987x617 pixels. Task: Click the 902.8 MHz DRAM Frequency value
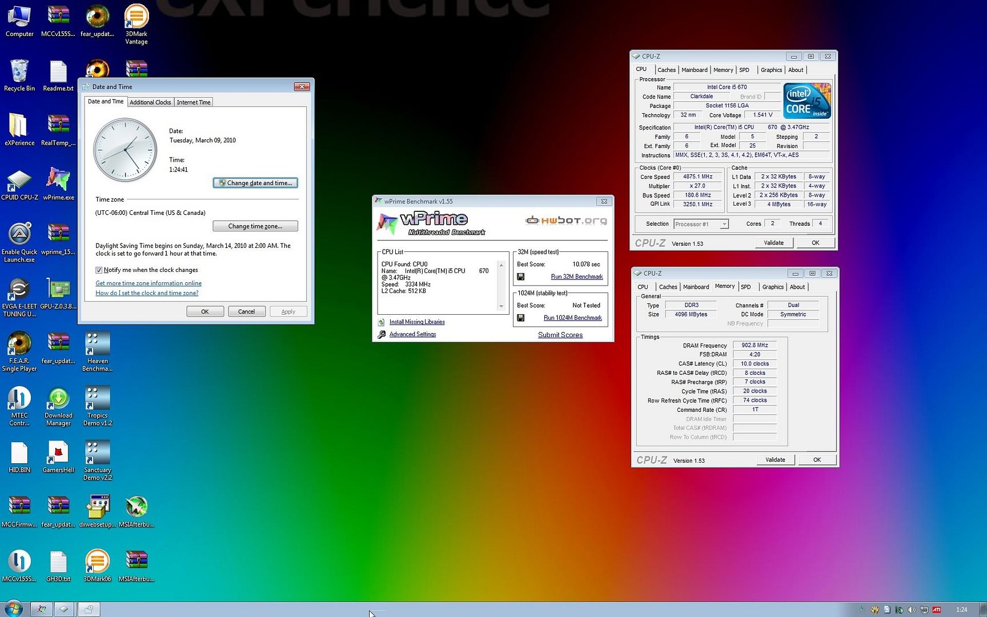(755, 345)
